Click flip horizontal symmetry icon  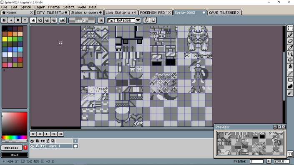[x=147, y=20]
